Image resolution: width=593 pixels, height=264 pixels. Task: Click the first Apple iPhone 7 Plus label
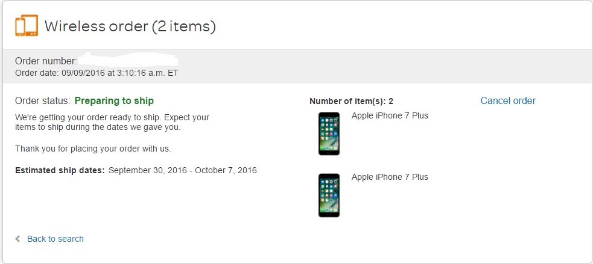390,116
